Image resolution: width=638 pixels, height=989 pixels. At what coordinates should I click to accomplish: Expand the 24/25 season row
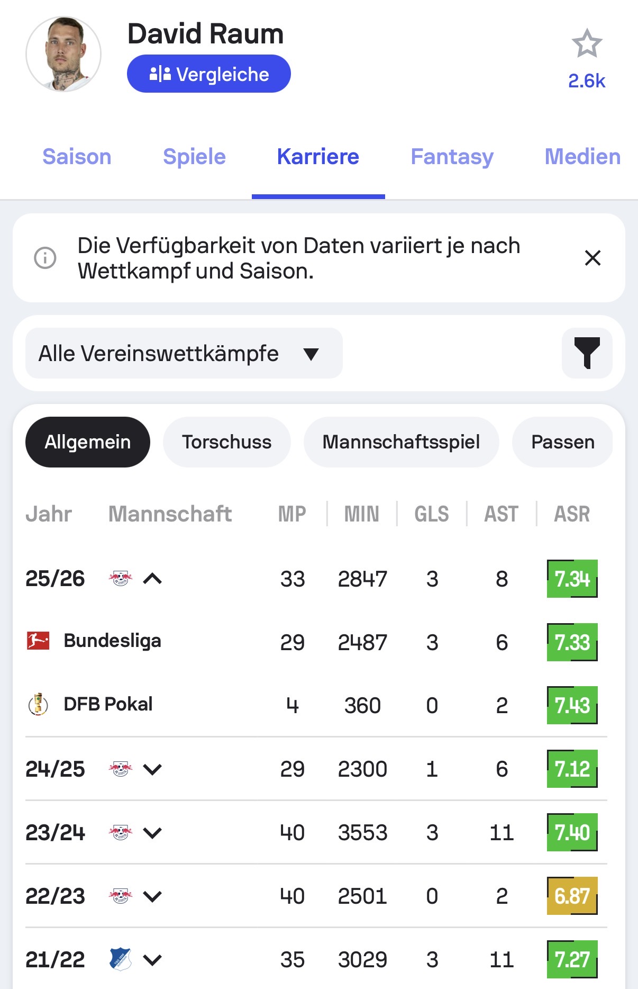point(152,769)
